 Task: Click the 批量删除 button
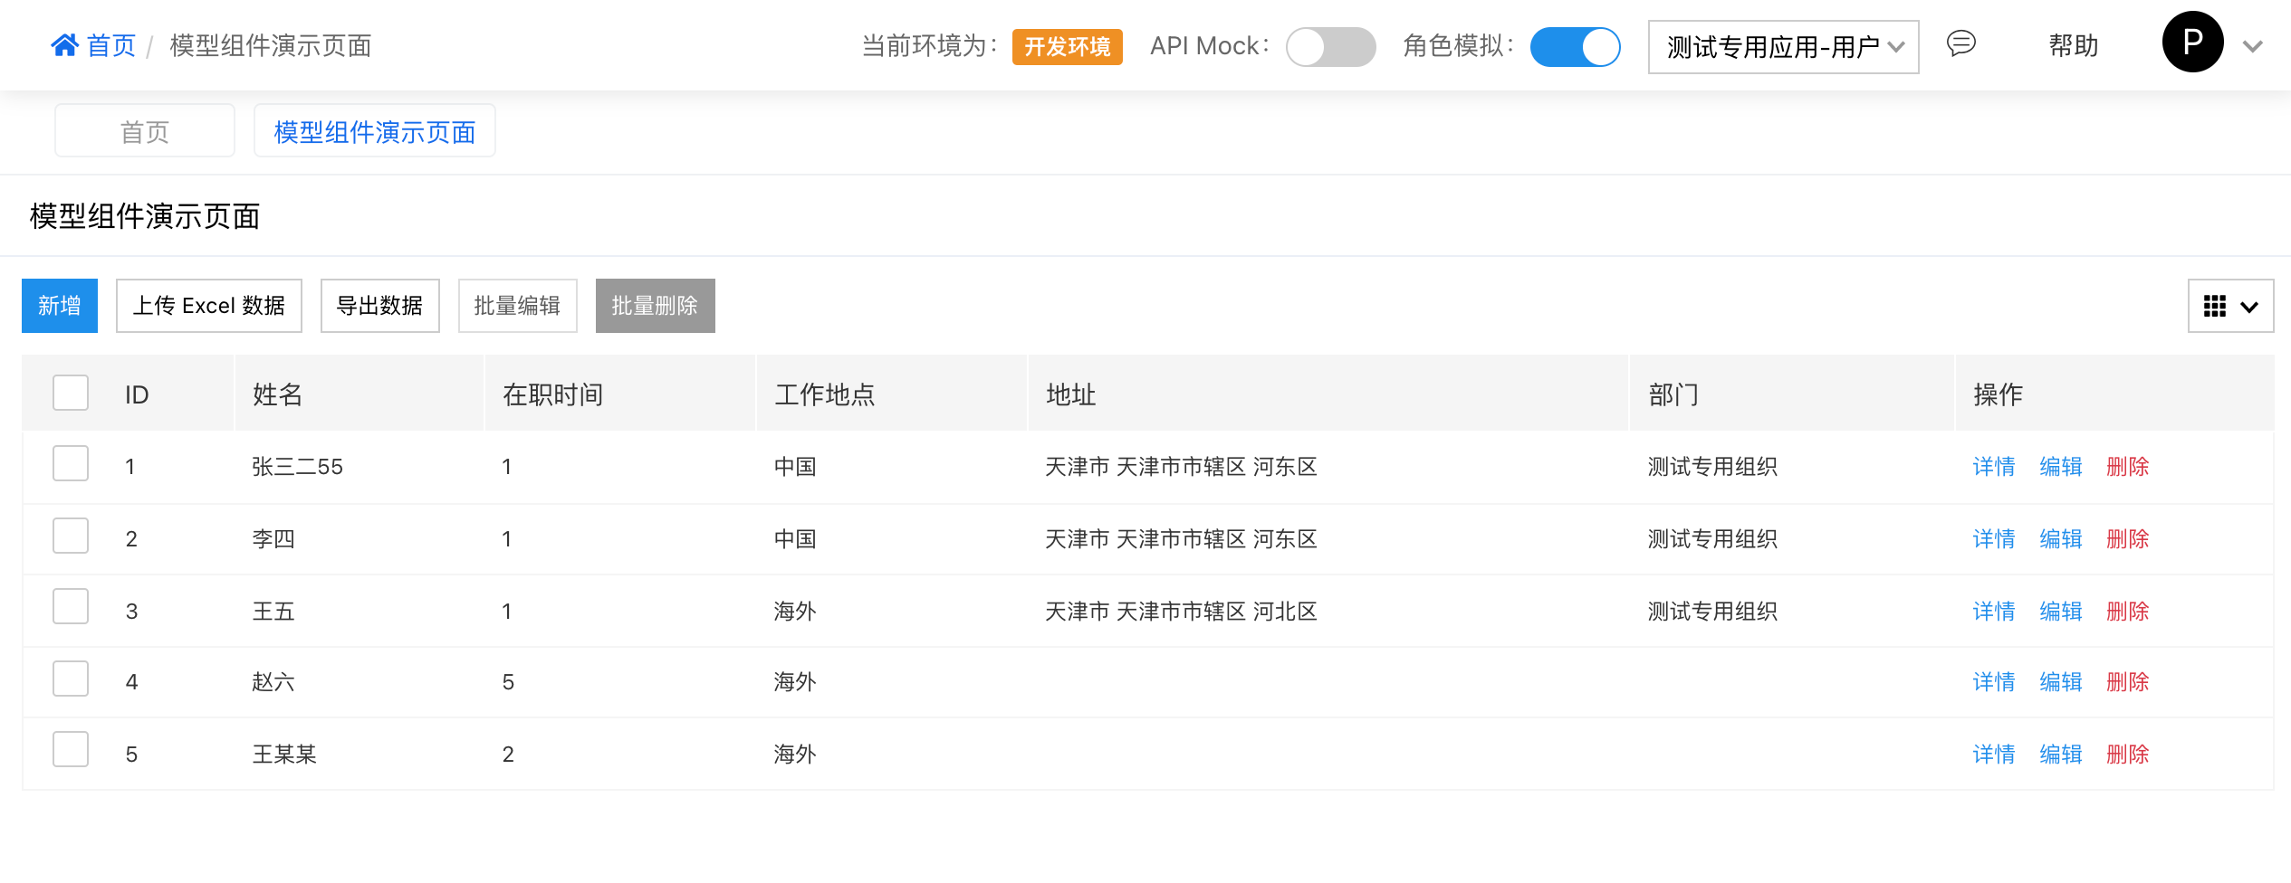(656, 306)
